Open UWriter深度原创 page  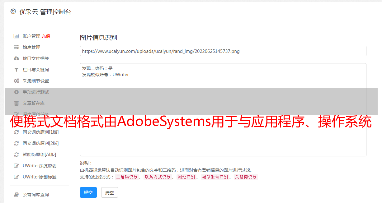40,166
